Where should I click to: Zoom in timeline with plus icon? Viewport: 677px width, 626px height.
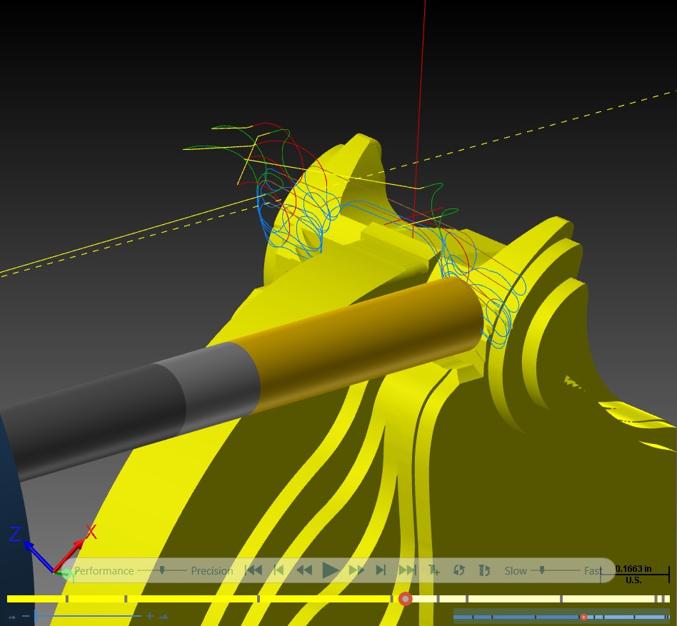pyautogui.click(x=150, y=615)
